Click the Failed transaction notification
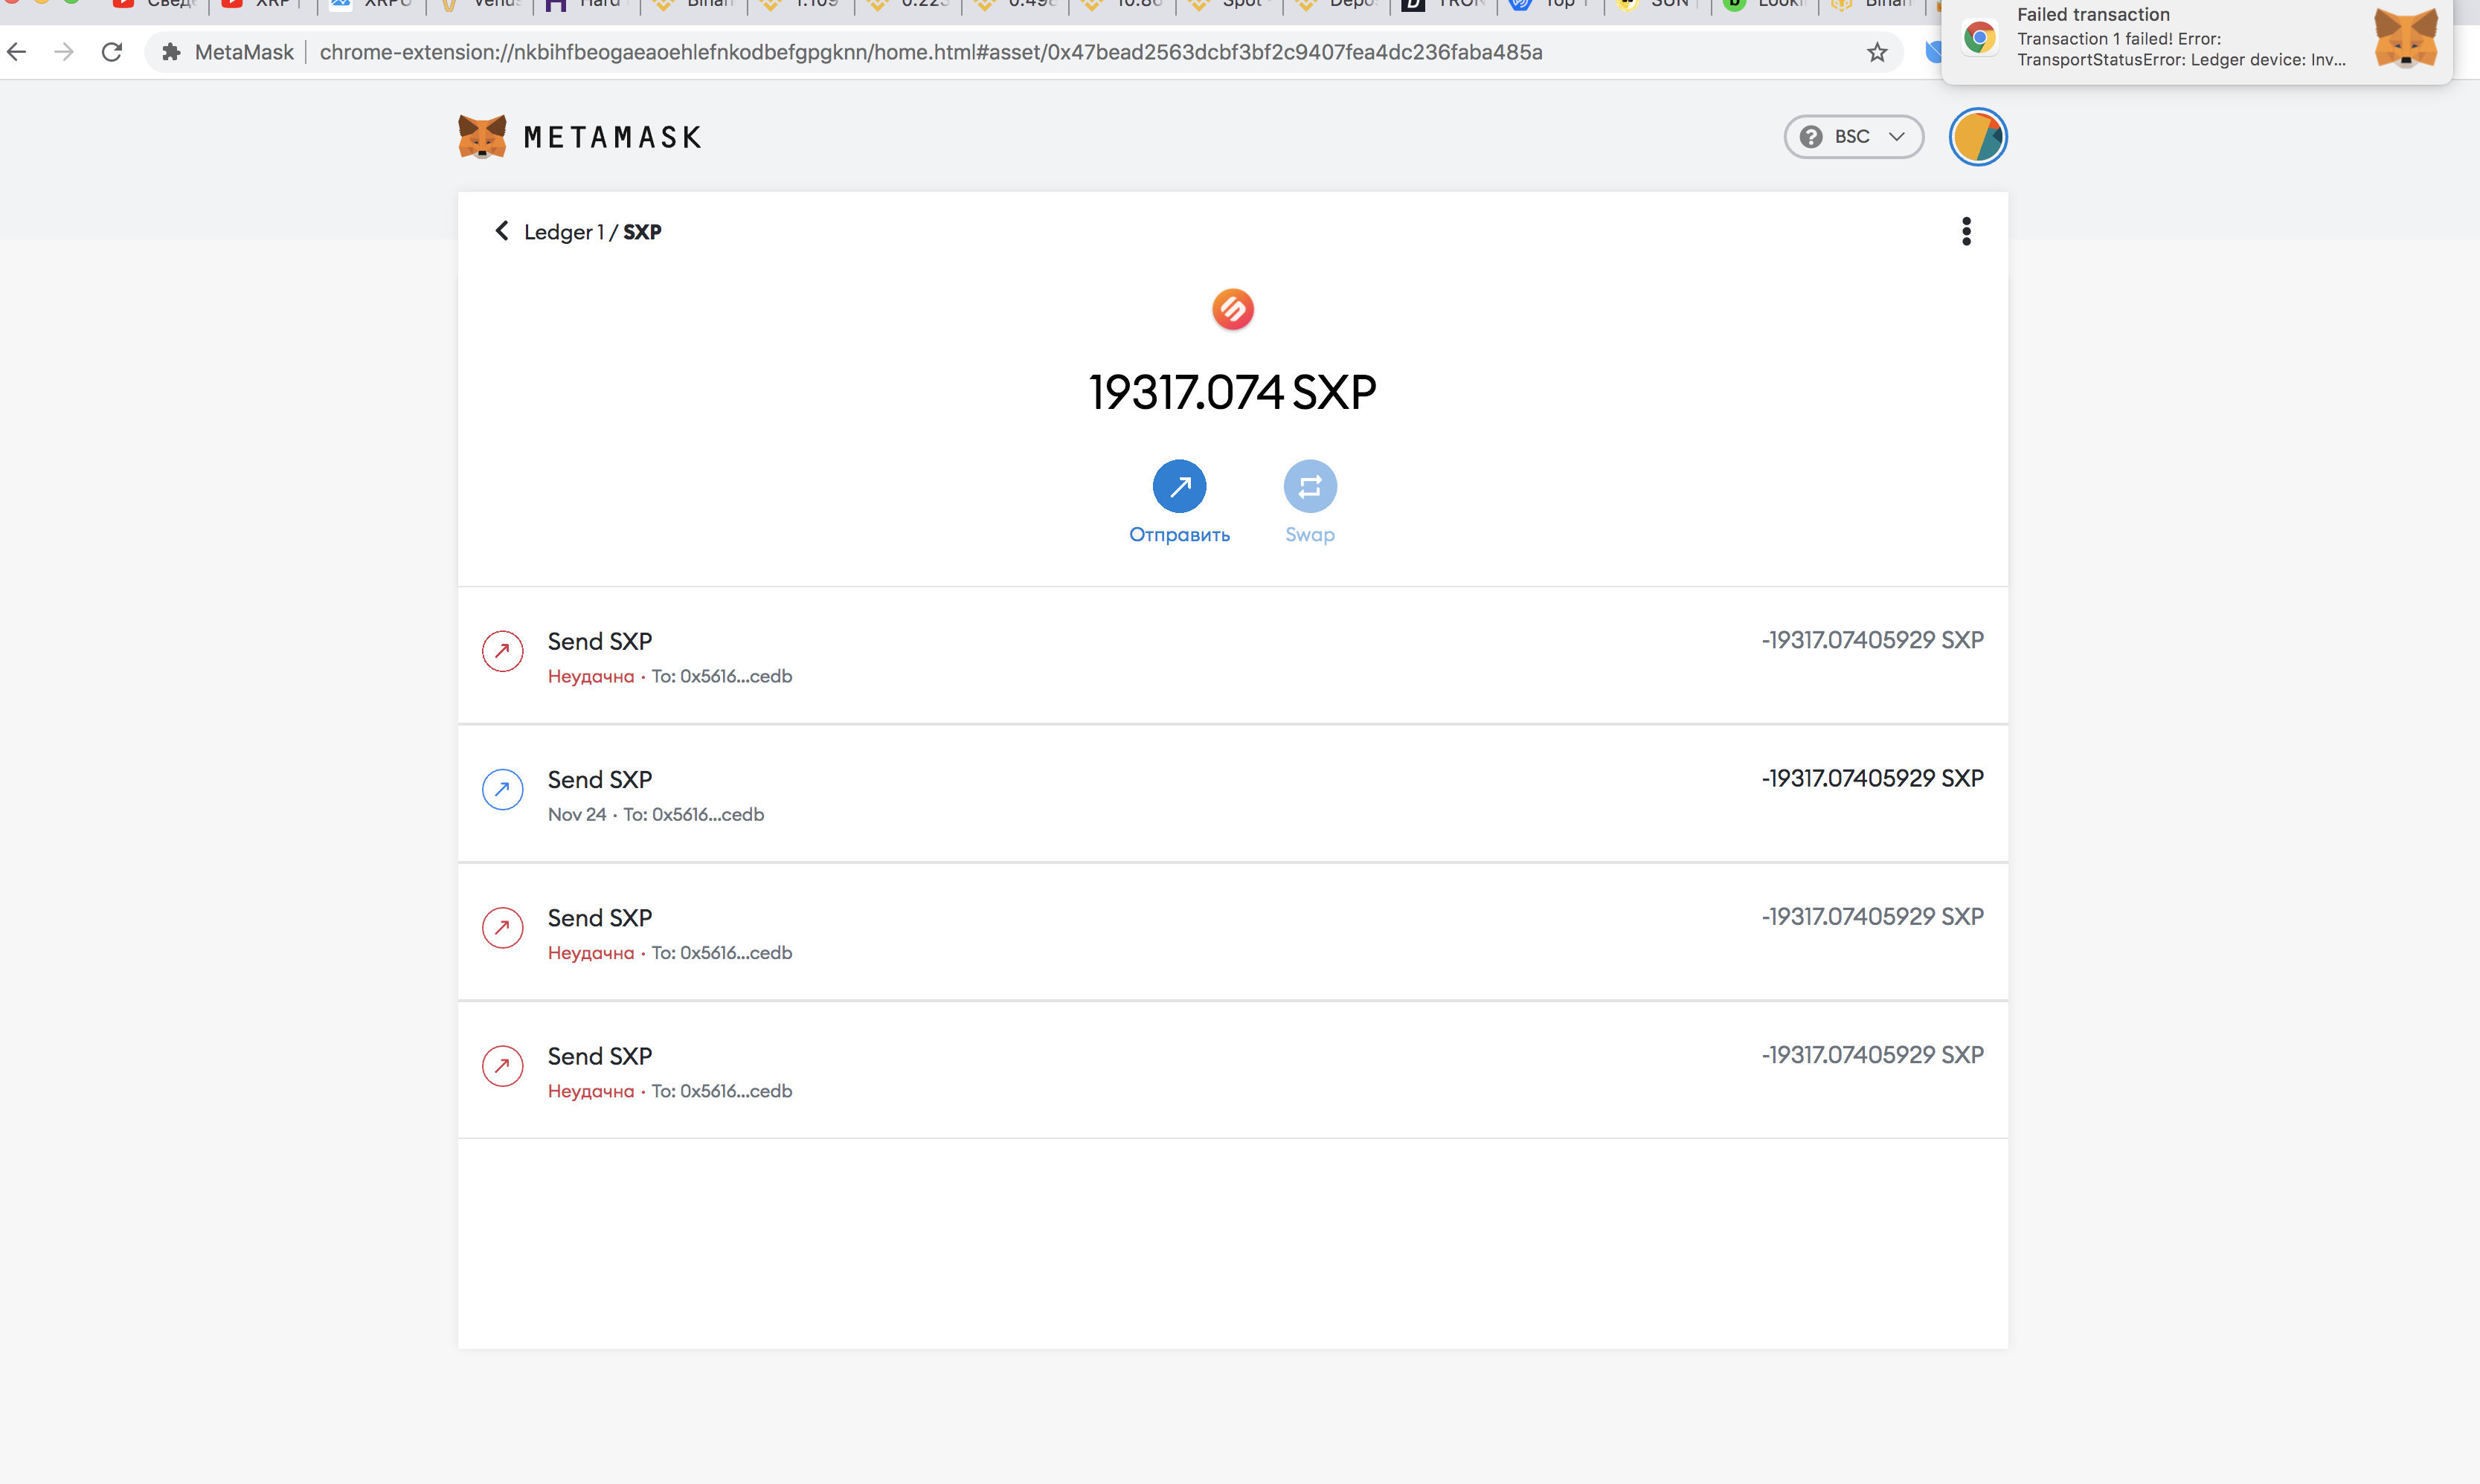2480x1484 pixels. coord(2196,40)
